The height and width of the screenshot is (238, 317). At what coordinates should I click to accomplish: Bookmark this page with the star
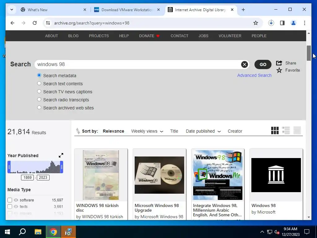(x=256, y=23)
